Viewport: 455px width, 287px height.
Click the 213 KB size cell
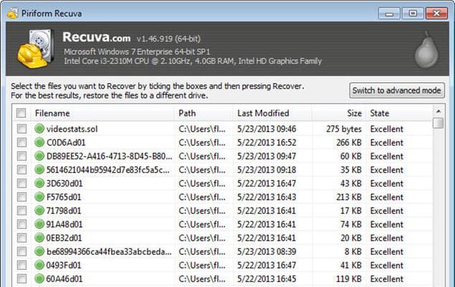point(349,197)
